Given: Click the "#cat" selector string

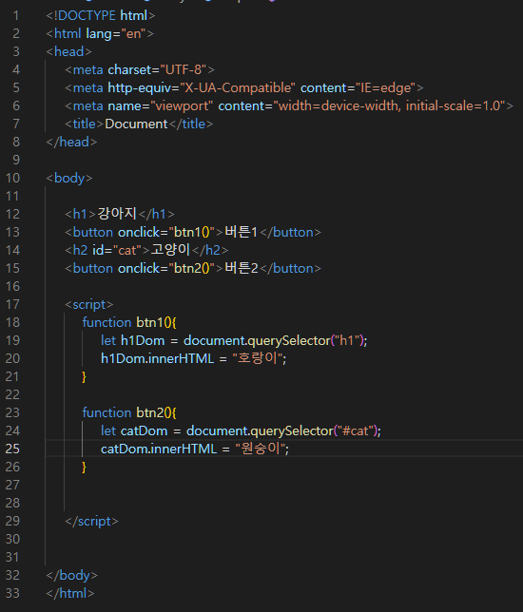Looking at the screenshot, I should 356,430.
